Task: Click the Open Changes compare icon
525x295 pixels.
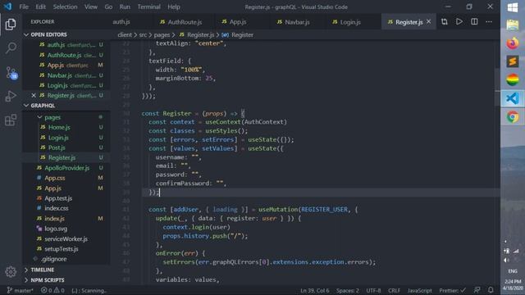Action: click(445, 22)
